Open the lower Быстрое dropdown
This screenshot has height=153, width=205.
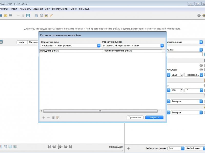[187, 112]
